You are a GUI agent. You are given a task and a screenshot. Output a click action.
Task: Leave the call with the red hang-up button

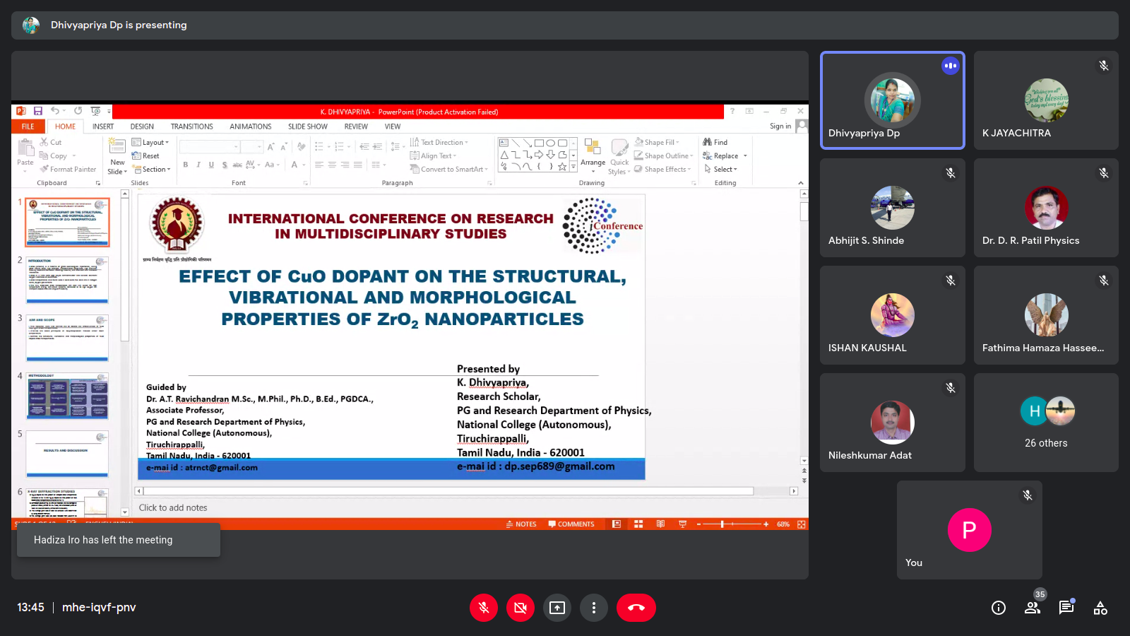point(636,608)
